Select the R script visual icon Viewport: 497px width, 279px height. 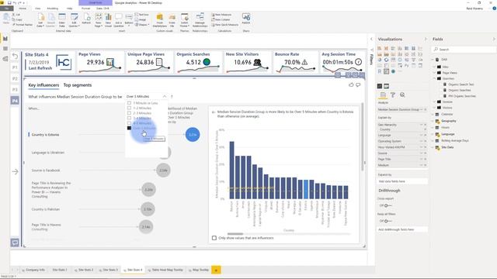point(380,71)
